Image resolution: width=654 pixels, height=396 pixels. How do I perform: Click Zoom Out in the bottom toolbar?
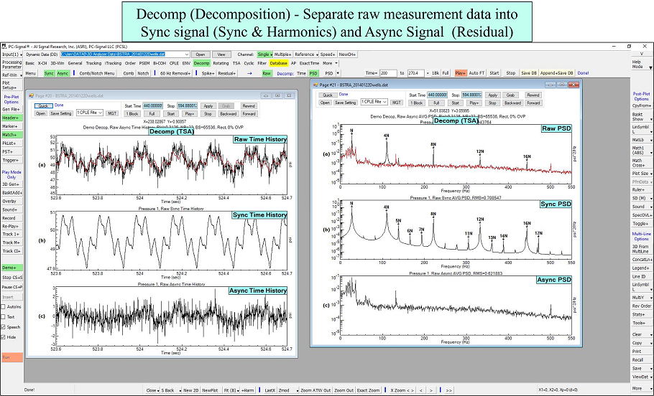tap(343, 390)
